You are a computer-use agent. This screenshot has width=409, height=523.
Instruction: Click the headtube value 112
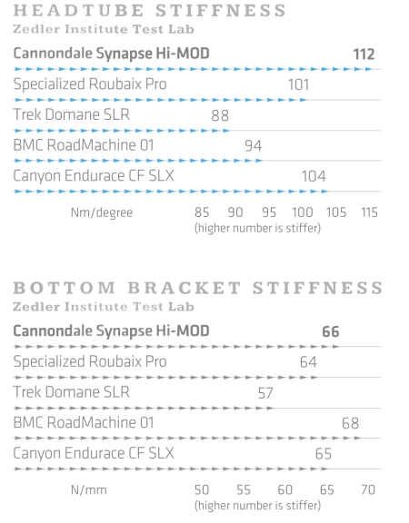pos(364,54)
